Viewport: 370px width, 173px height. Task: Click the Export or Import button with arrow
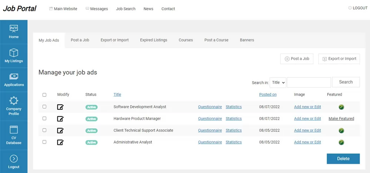[x=339, y=59]
